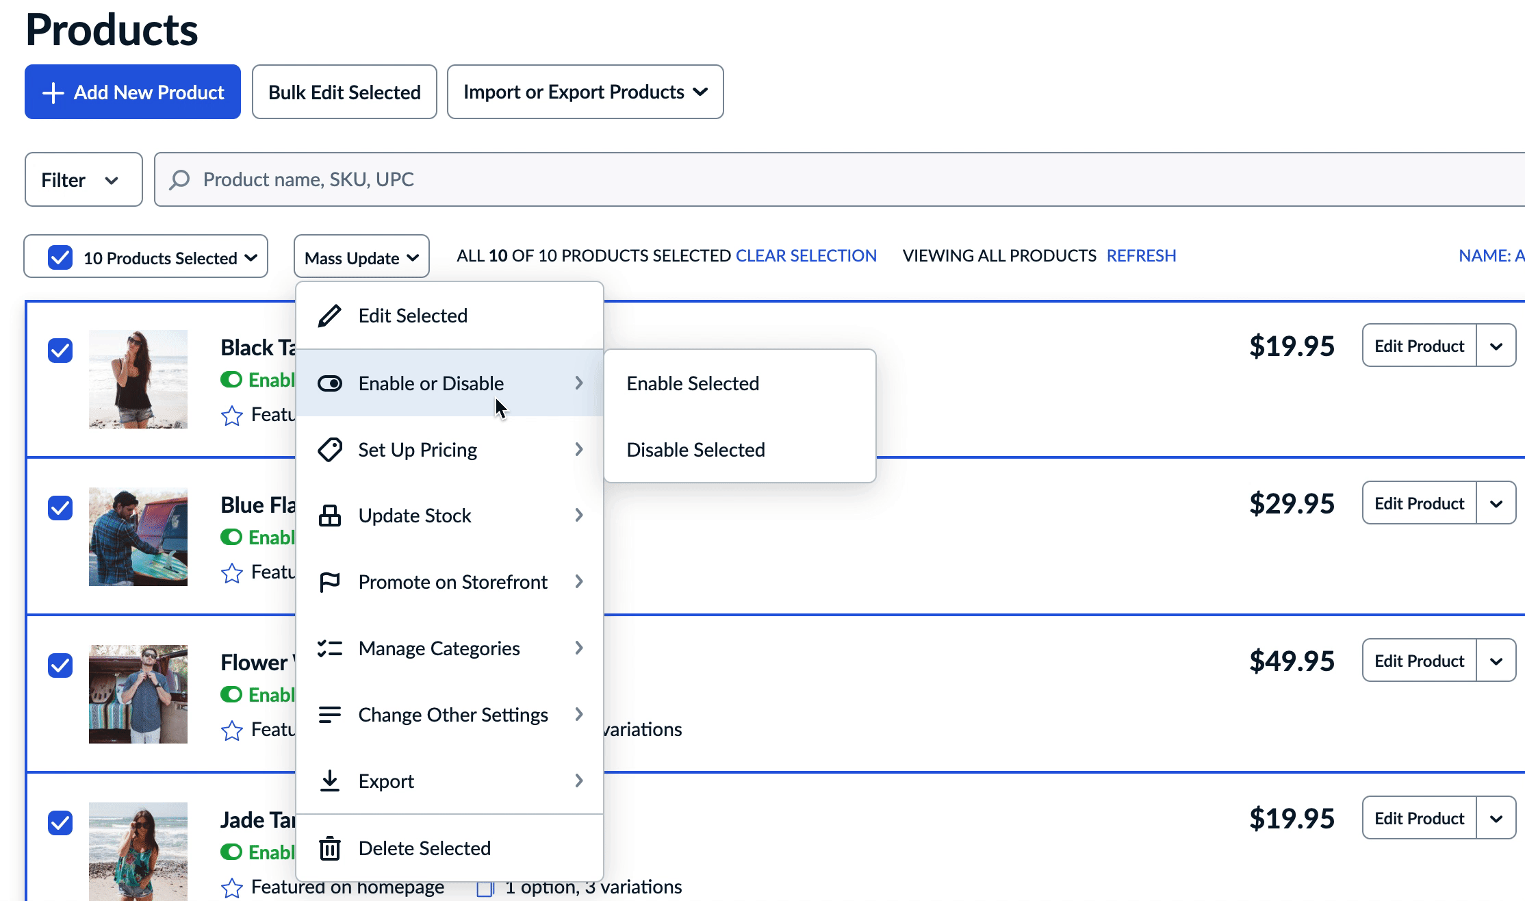The height and width of the screenshot is (901, 1525).
Task: Click the download arrow icon for Export
Action: [x=329, y=781]
